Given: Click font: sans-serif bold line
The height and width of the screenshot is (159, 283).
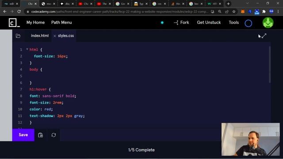Looking at the screenshot, I should (x=53, y=96).
